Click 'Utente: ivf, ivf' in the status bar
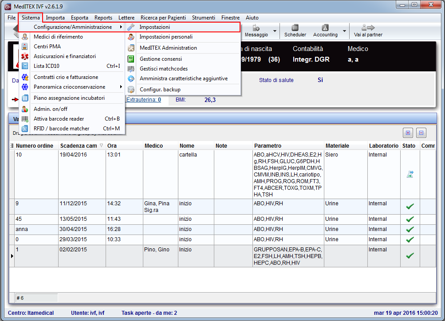445x321 pixels. [88, 313]
